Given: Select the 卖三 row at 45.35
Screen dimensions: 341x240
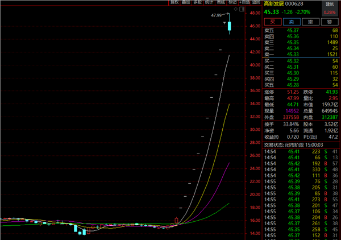Looking at the screenshot, I should [x=301, y=43].
